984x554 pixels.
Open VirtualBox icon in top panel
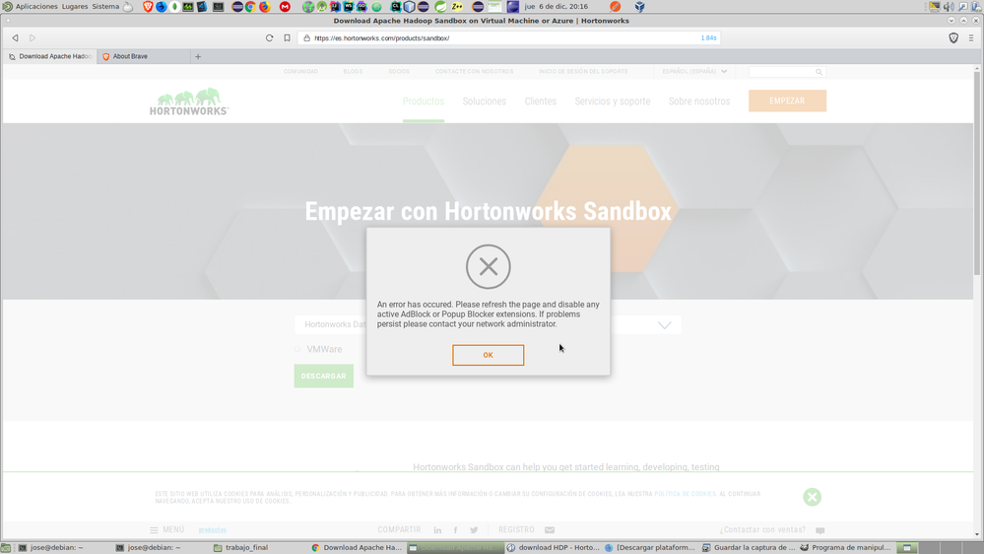coord(639,7)
